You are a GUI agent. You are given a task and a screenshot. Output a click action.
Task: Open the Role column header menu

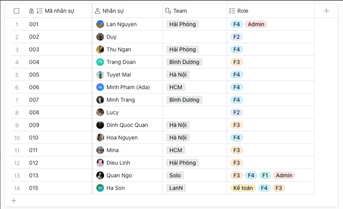pyautogui.click(x=270, y=11)
